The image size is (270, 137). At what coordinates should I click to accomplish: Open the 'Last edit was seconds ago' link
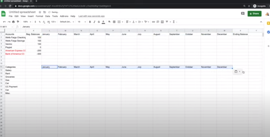pyautogui.click(x=91, y=16)
